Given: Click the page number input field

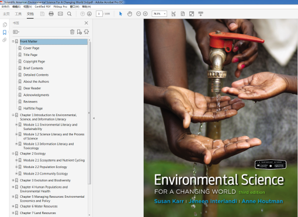Looking at the screenshot, I should click(99, 13).
